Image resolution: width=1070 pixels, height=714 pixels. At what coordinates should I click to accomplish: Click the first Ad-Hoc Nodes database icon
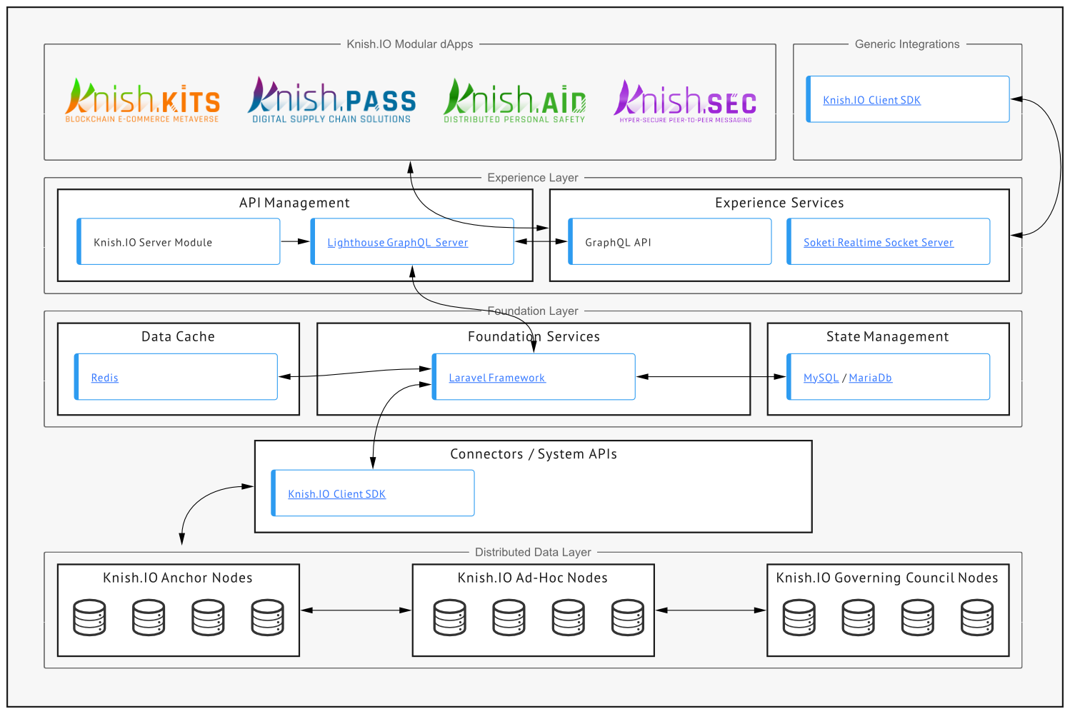tap(450, 618)
